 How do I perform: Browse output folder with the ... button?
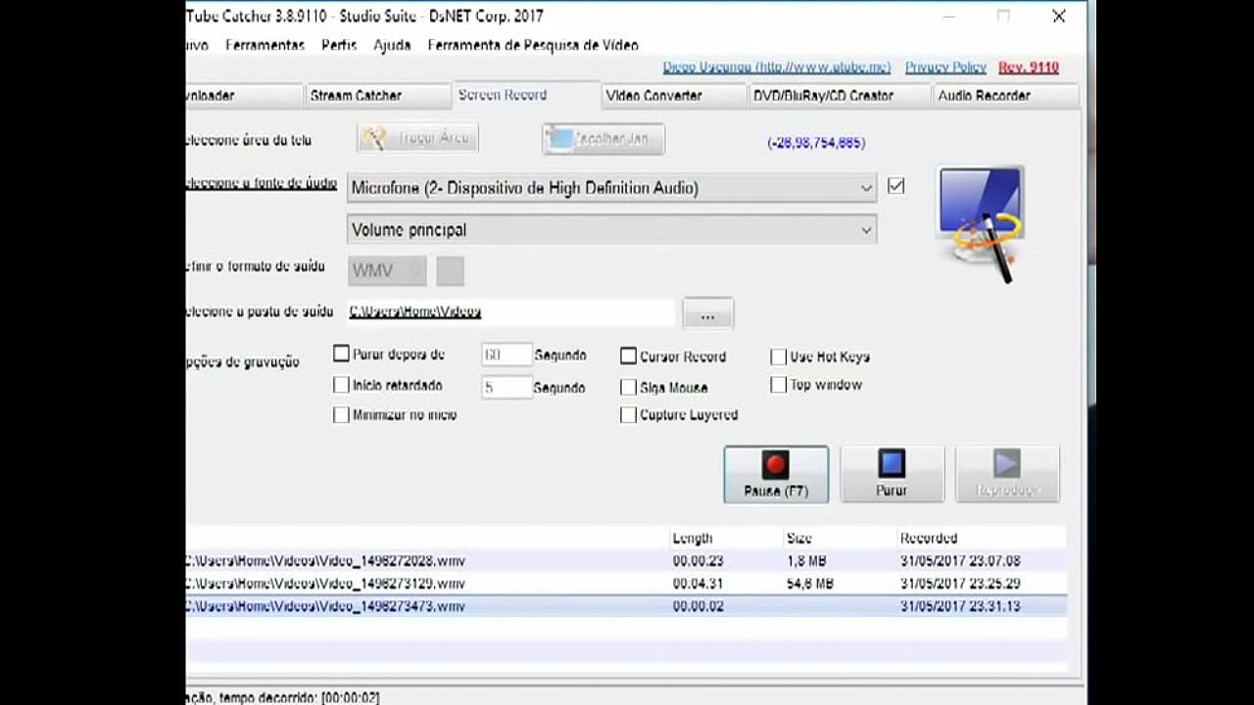click(707, 313)
